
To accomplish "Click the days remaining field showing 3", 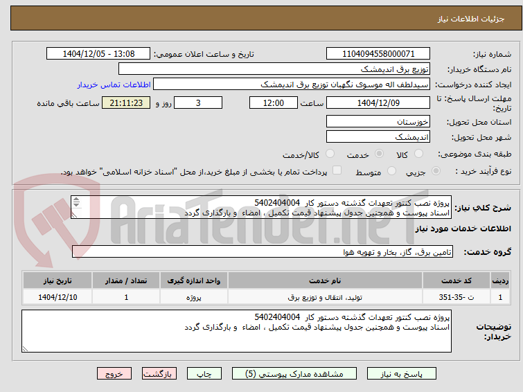I will [x=198, y=103].
